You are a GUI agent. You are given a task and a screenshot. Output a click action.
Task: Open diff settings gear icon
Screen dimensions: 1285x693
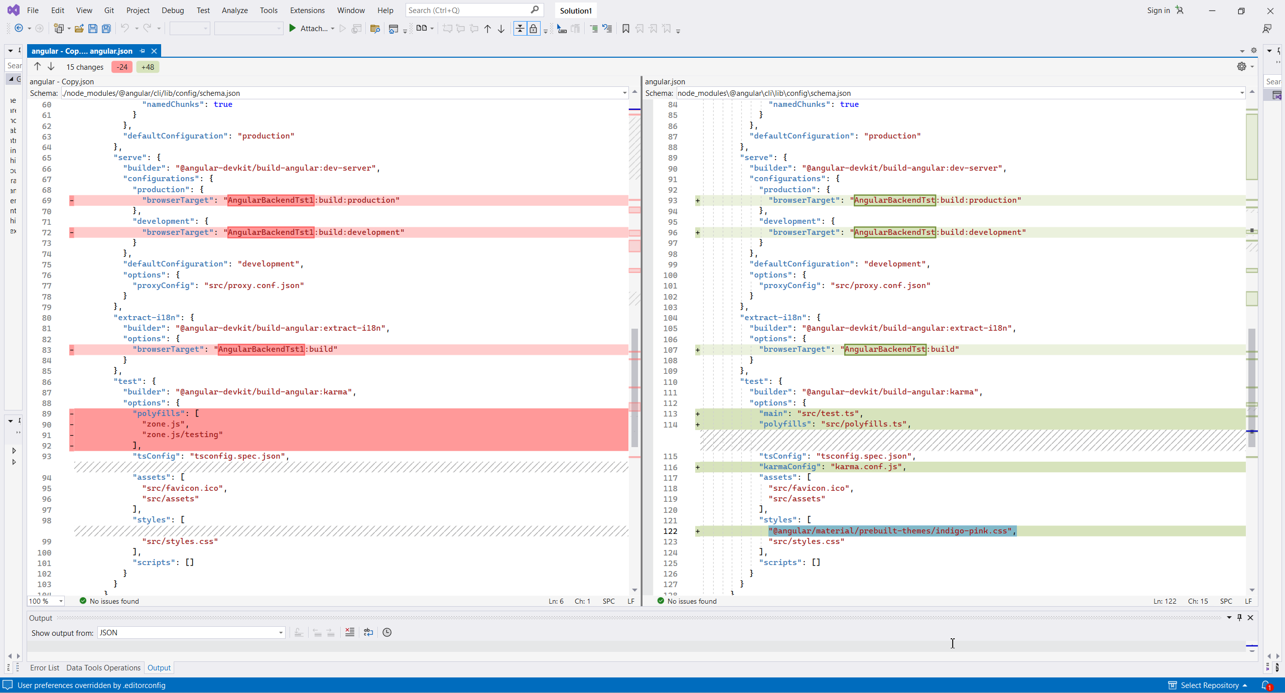pos(1241,67)
